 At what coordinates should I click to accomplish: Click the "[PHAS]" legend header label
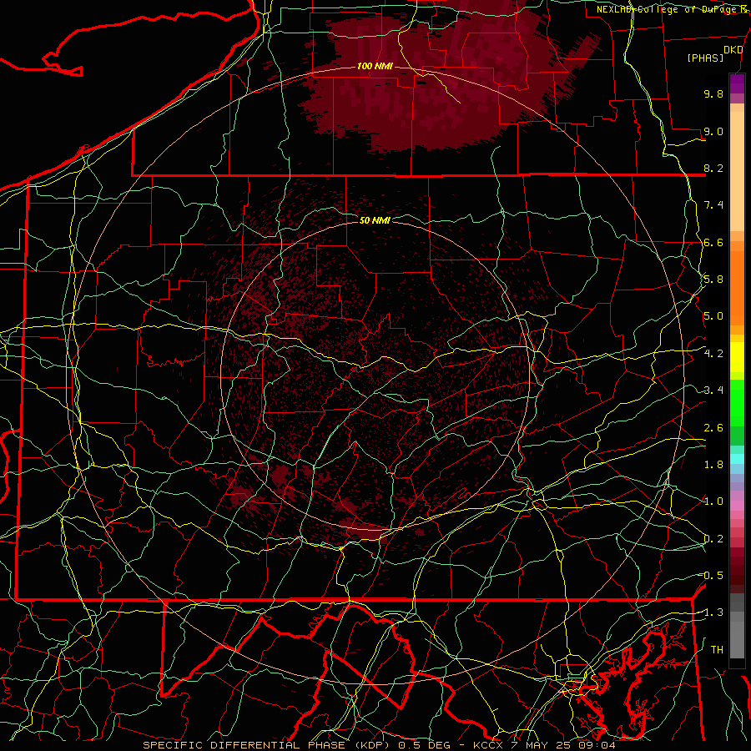(x=705, y=58)
